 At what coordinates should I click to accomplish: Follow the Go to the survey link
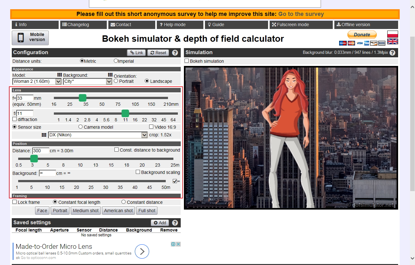(x=301, y=14)
